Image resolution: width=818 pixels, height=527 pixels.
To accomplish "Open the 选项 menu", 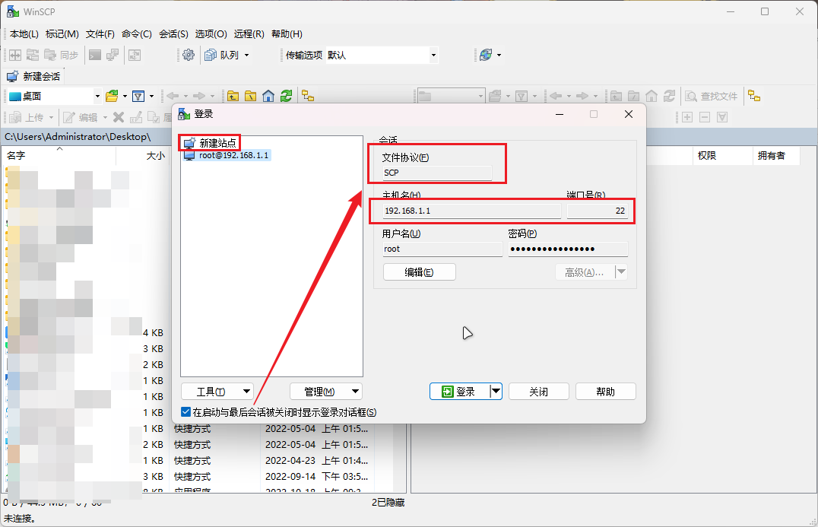I will point(211,34).
